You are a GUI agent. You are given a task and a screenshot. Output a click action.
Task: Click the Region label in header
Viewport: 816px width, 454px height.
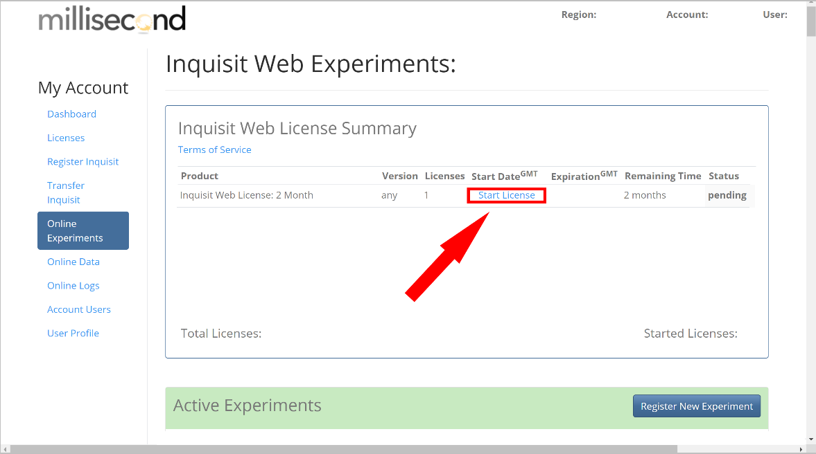point(579,15)
